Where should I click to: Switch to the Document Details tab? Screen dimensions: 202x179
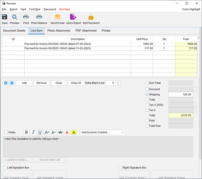coord(14,31)
